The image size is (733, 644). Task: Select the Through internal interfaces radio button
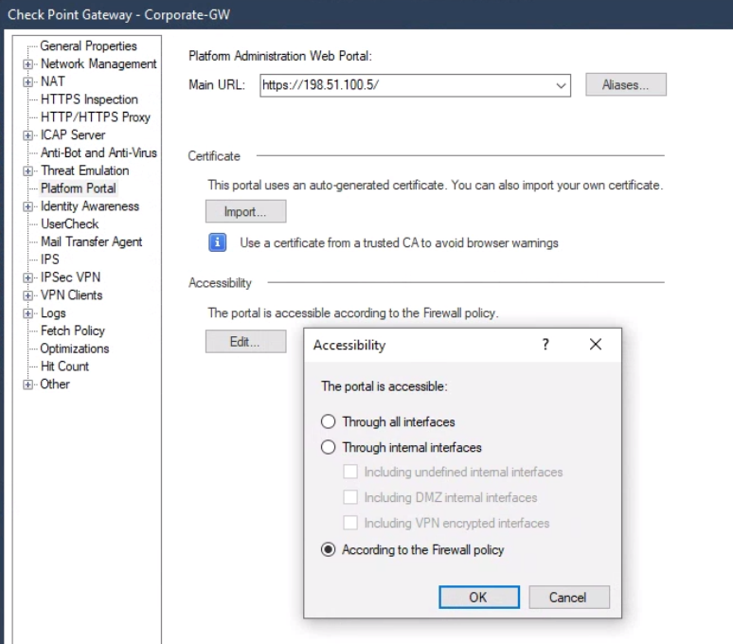click(329, 447)
